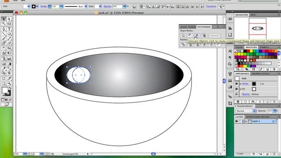The width and height of the screenshot is (281, 158).
Task: Click Create New Layer button in Layers
Action: tap(267, 154)
